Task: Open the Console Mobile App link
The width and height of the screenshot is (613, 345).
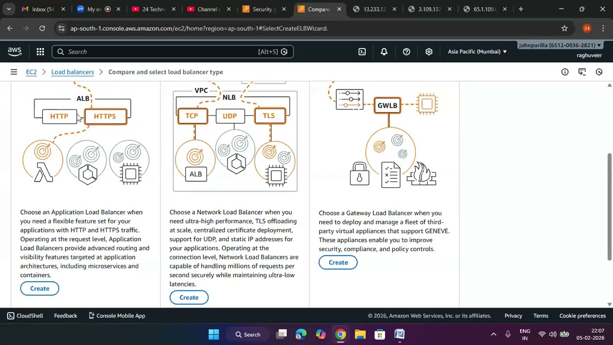Action: [117, 316]
